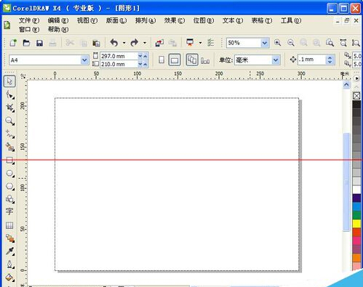The image size is (363, 287).
Task: Click the yellow color swatch in palette
Action: (356, 223)
